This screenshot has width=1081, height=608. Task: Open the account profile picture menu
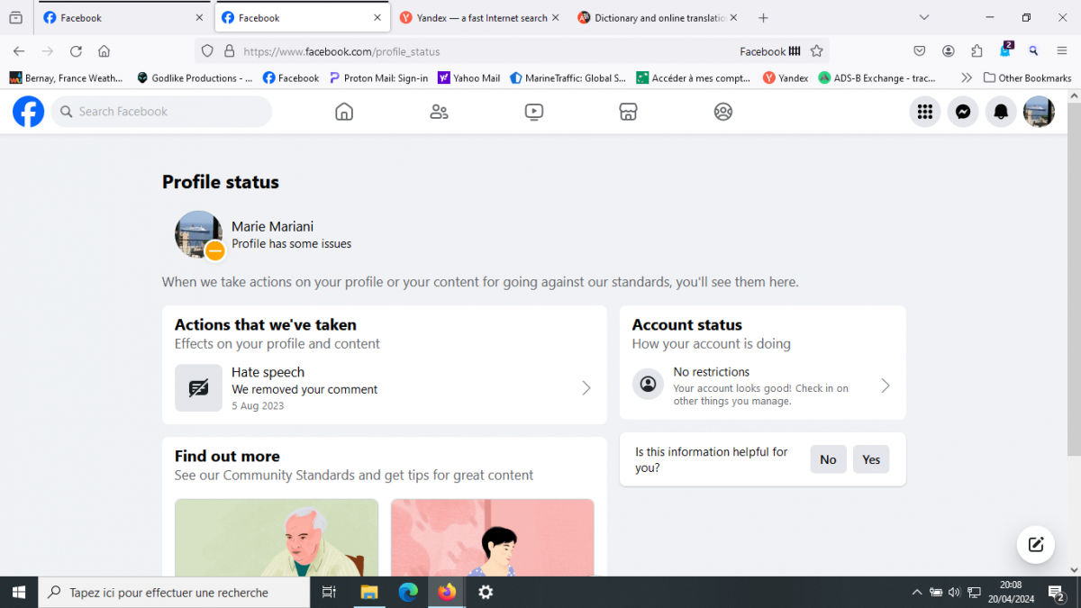pyautogui.click(x=1039, y=112)
